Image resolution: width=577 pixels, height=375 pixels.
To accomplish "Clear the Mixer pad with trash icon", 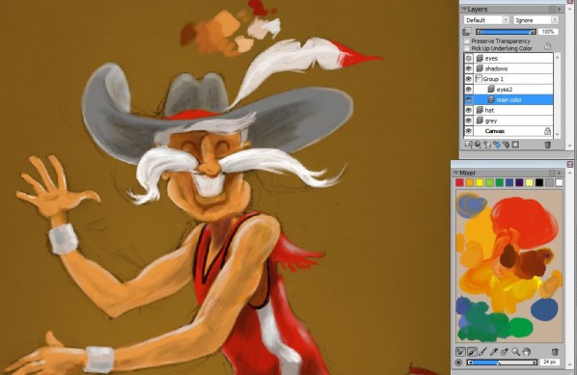I will click(x=555, y=352).
